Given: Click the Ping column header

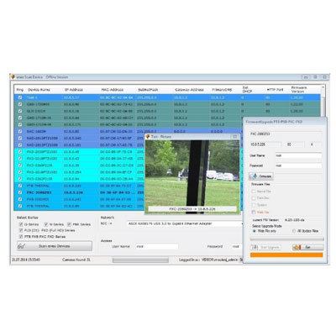Looking at the screenshot, I should pyautogui.click(x=20, y=90).
